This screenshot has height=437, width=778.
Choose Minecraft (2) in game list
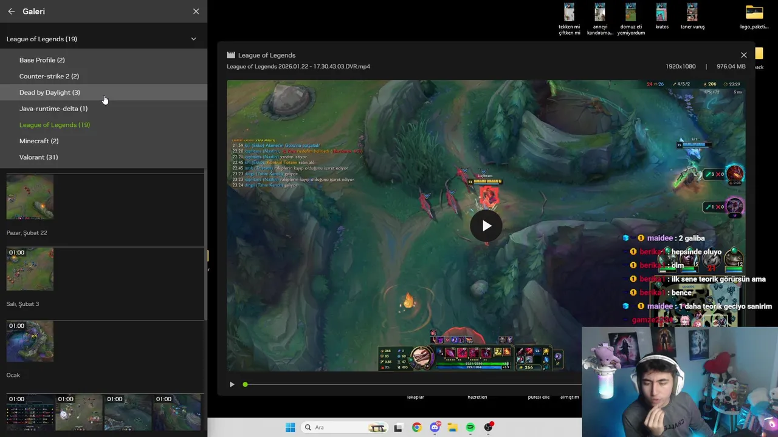103,141
